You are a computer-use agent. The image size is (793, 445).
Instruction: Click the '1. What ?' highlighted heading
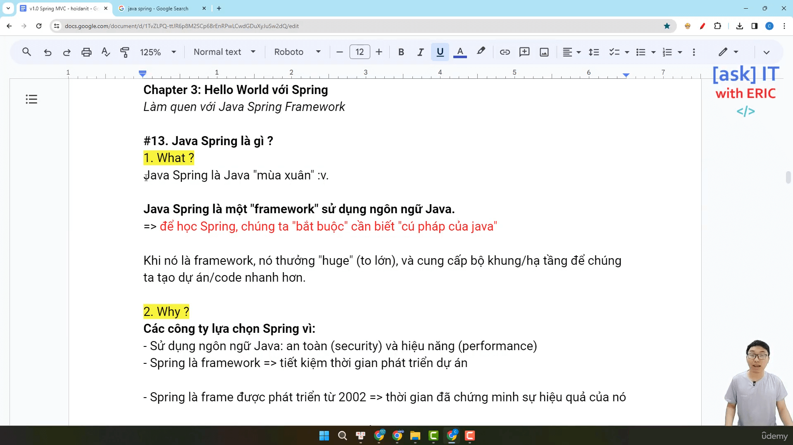pyautogui.click(x=169, y=158)
